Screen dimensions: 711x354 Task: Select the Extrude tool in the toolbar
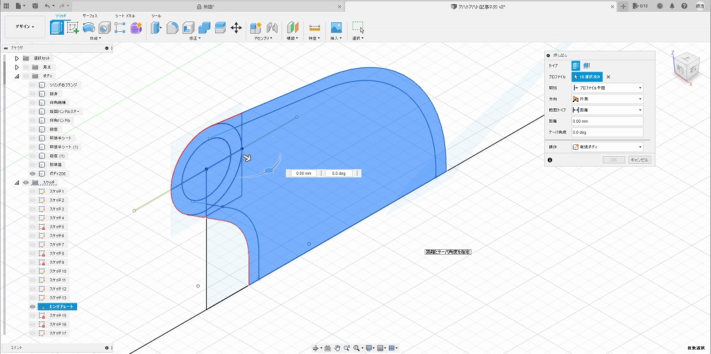point(57,28)
